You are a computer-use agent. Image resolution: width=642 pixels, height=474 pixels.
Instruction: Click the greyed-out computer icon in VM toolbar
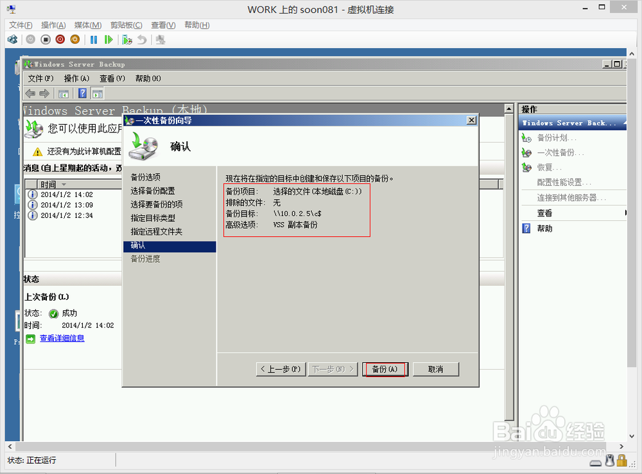point(160,40)
